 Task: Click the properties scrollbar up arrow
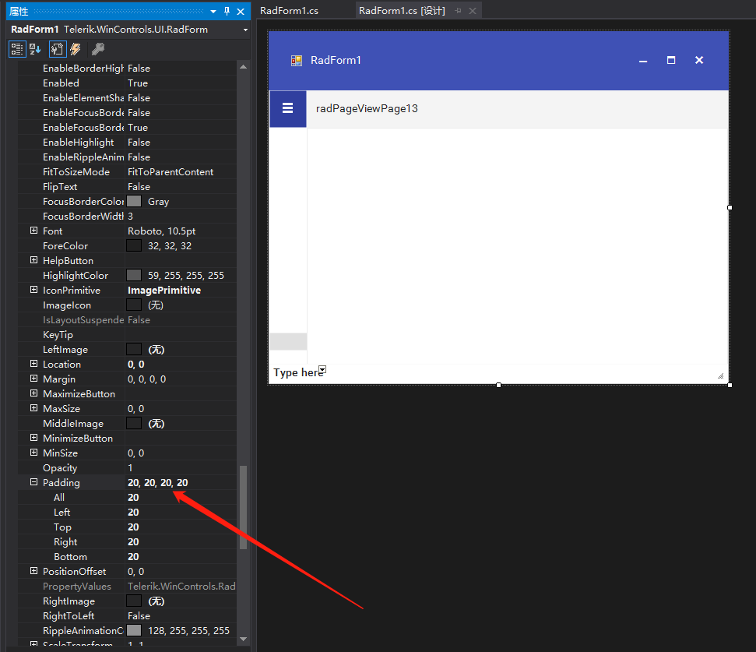[244, 67]
